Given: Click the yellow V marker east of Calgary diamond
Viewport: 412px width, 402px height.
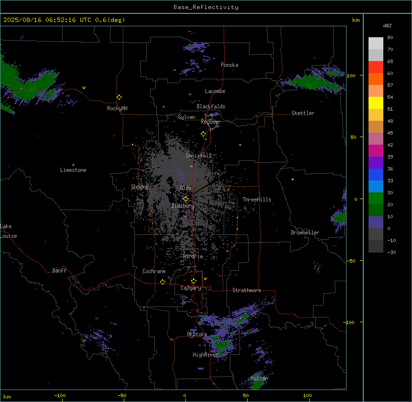Looking at the screenshot, I should tap(205, 279).
